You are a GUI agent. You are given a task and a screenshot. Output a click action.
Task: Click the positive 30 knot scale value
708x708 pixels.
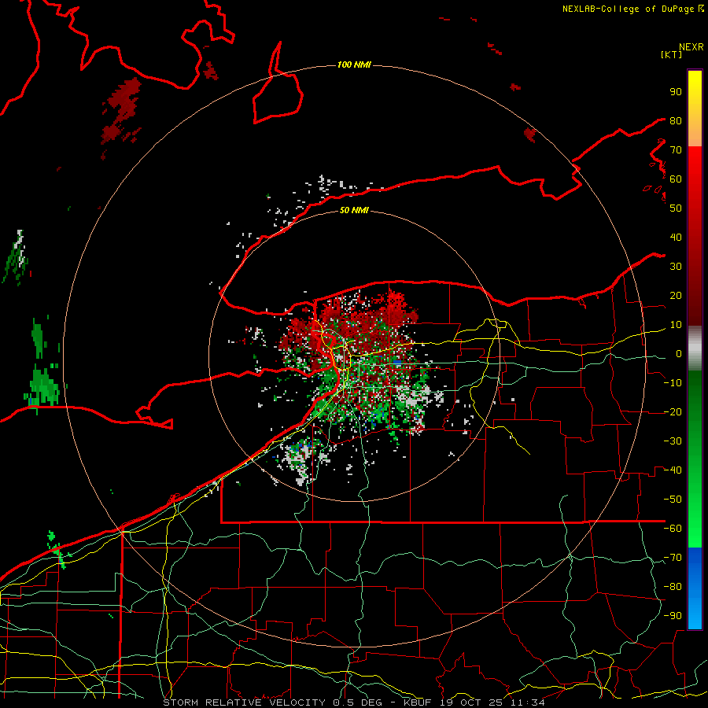tap(676, 267)
